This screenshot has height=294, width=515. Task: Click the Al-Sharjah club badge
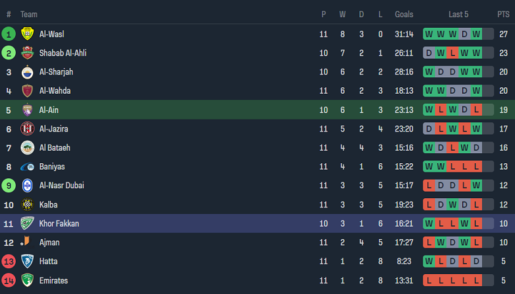coord(27,72)
